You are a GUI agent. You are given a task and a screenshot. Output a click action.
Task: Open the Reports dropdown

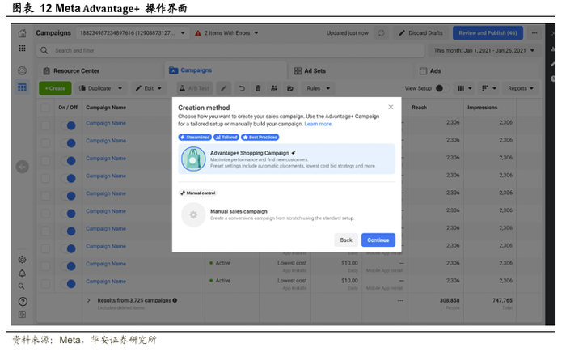pos(520,88)
